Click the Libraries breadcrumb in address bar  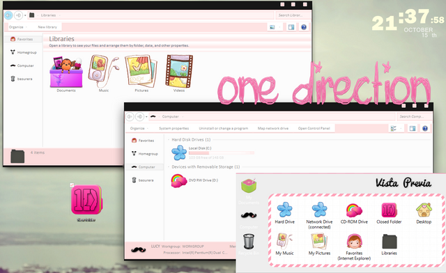click(x=48, y=15)
